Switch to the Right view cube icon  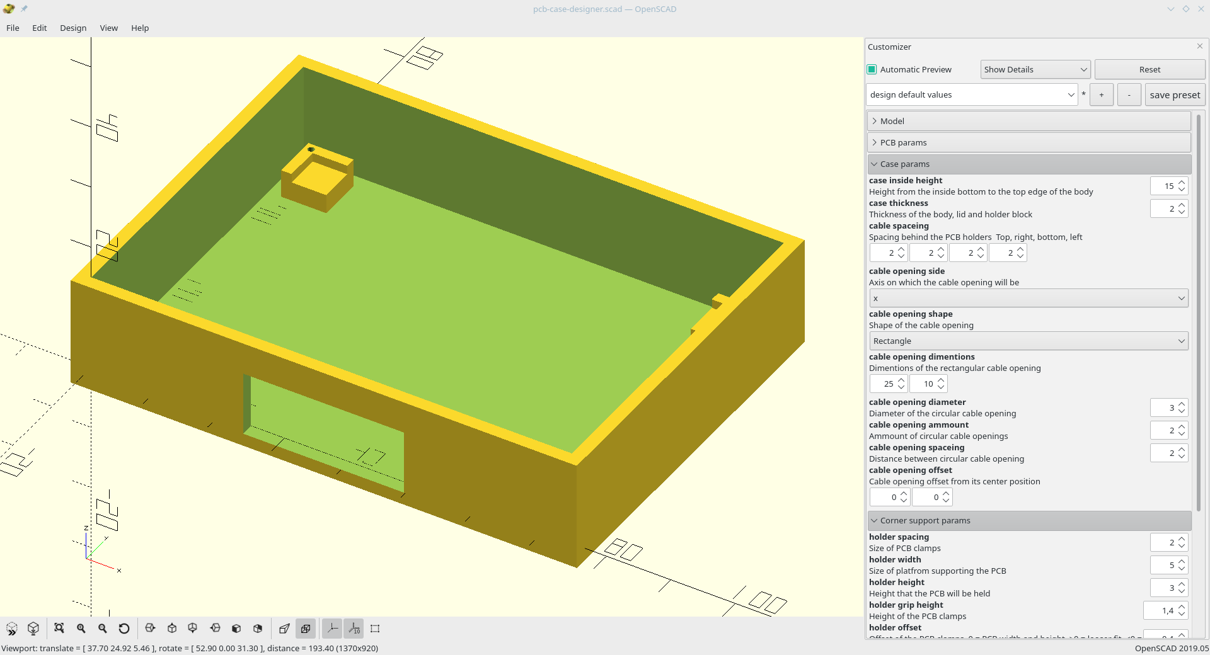pos(150,629)
